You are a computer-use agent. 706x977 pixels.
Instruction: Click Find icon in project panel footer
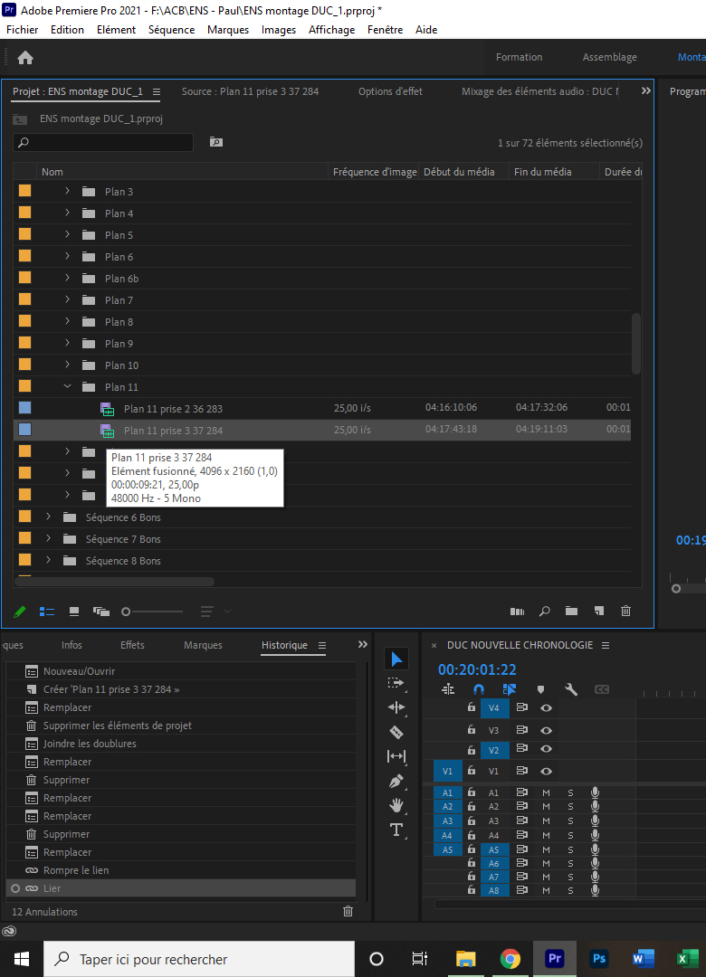[545, 612]
